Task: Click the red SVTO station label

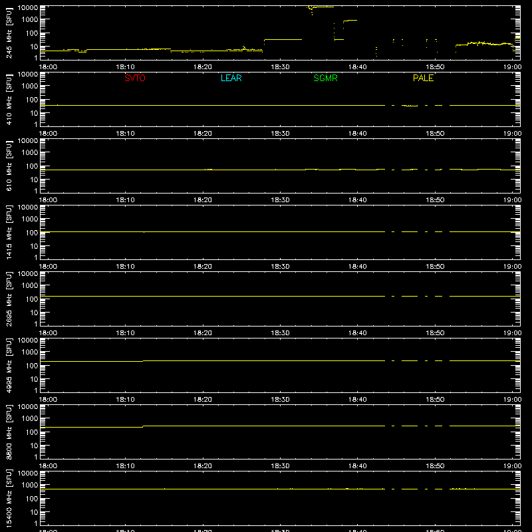Action: click(135, 78)
